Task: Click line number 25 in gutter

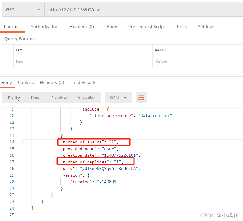Action: point(12,215)
